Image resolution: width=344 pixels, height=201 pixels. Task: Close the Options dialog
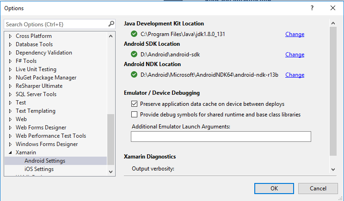coord(333,8)
